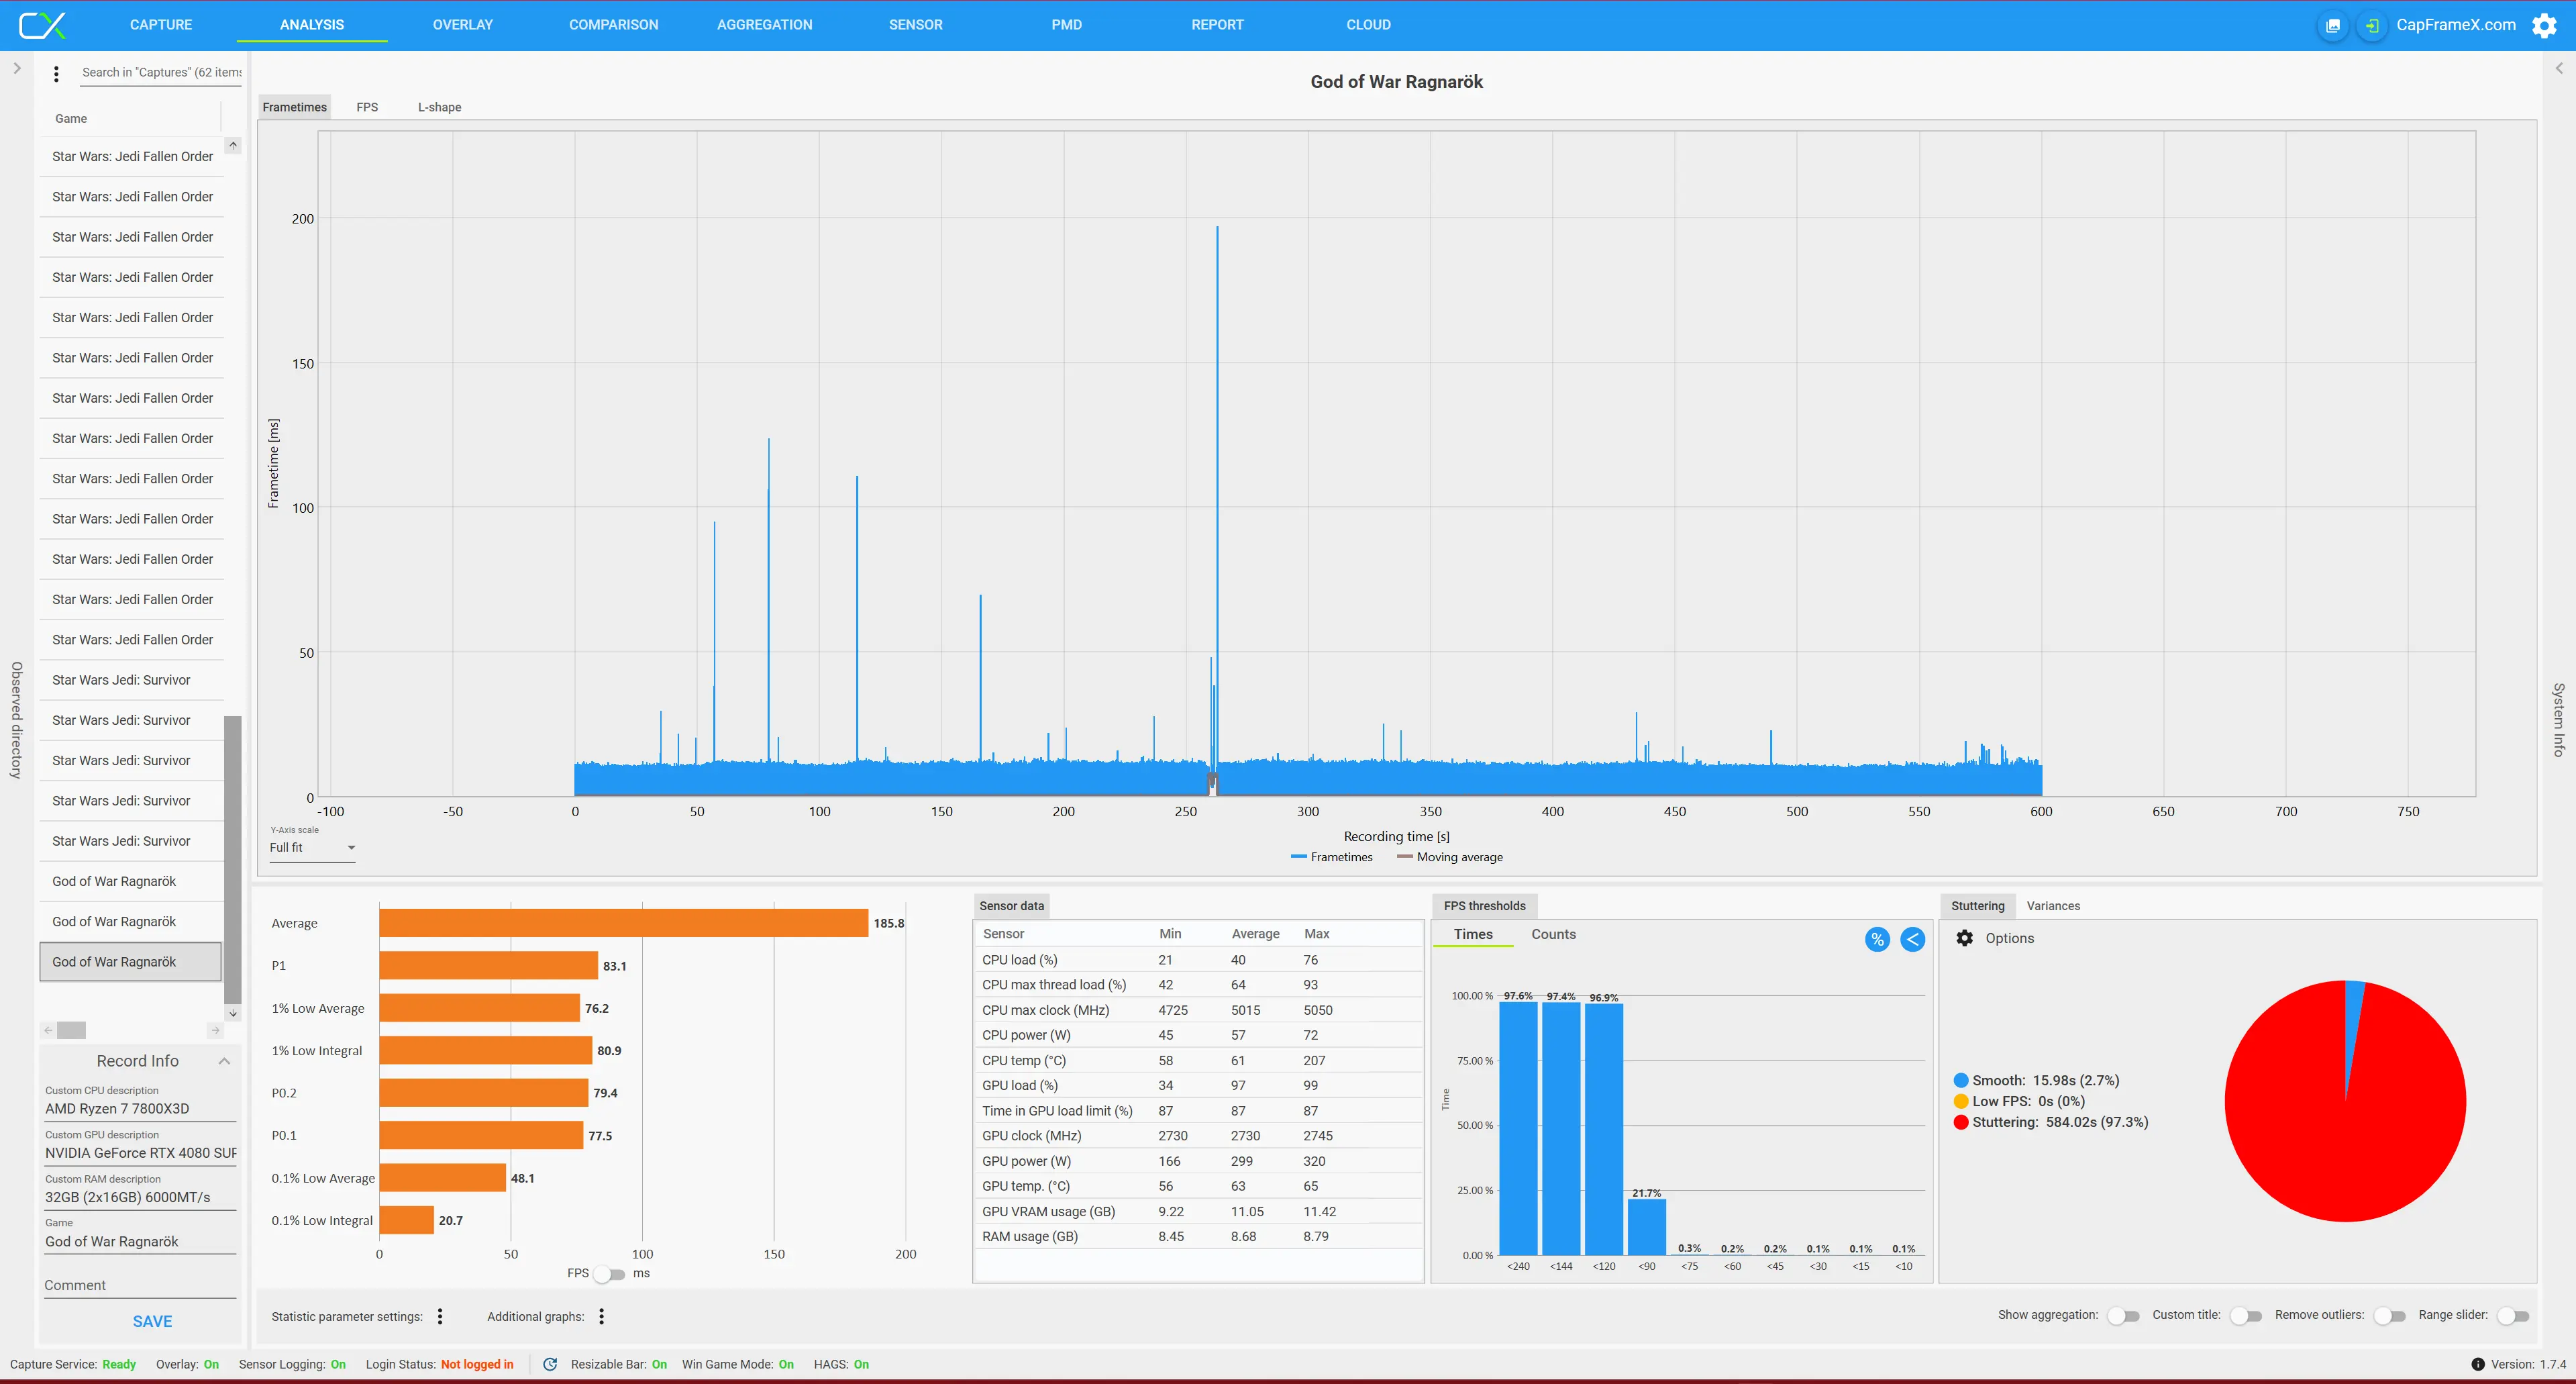Open the CLOUD tab
2576x1384 pixels.
coord(1368,25)
